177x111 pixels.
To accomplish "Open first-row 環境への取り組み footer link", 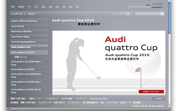I will (18, 99).
